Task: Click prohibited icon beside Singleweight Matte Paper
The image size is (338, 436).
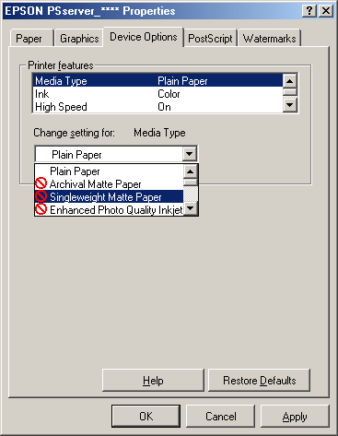Action: pyautogui.click(x=41, y=196)
